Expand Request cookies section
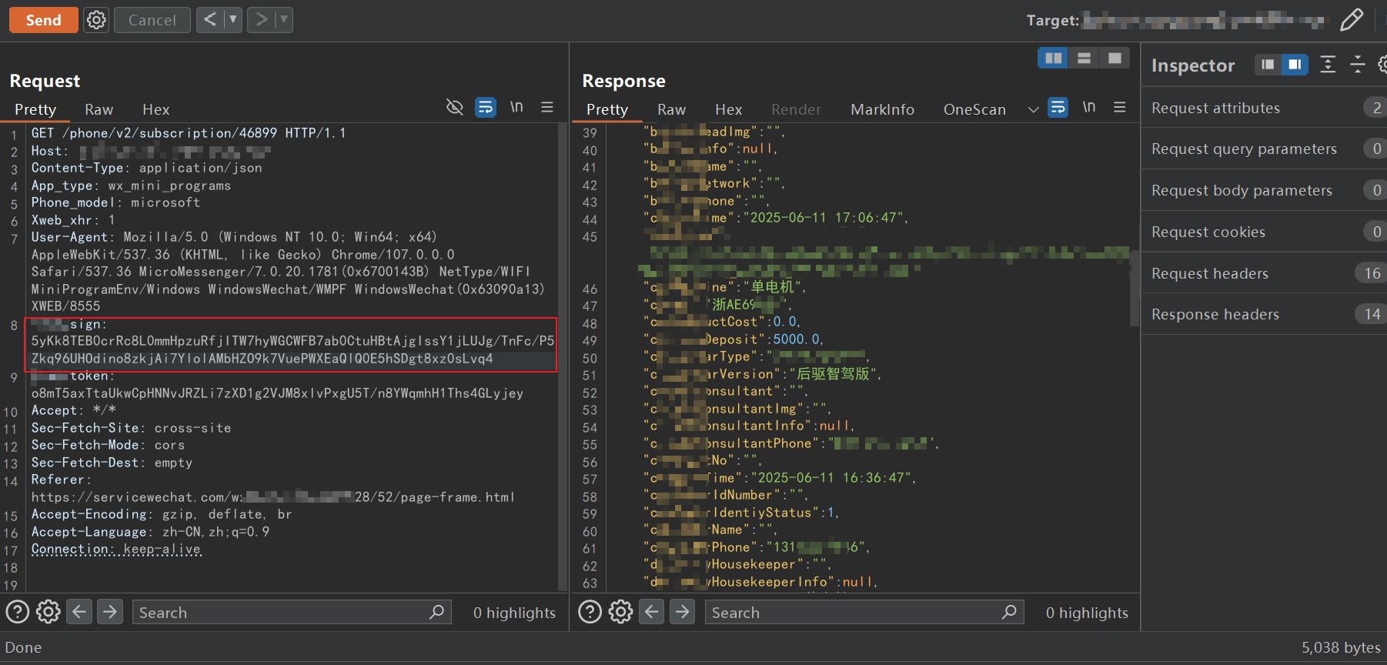 pos(1264,232)
